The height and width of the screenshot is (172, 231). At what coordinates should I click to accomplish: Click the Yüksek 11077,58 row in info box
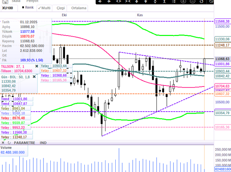[18, 32]
